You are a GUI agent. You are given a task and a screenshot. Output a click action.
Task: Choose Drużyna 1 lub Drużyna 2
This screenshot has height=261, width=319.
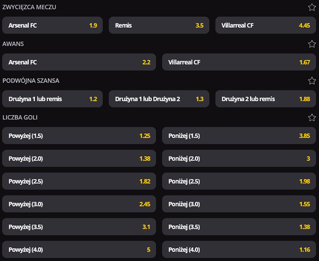[159, 99]
